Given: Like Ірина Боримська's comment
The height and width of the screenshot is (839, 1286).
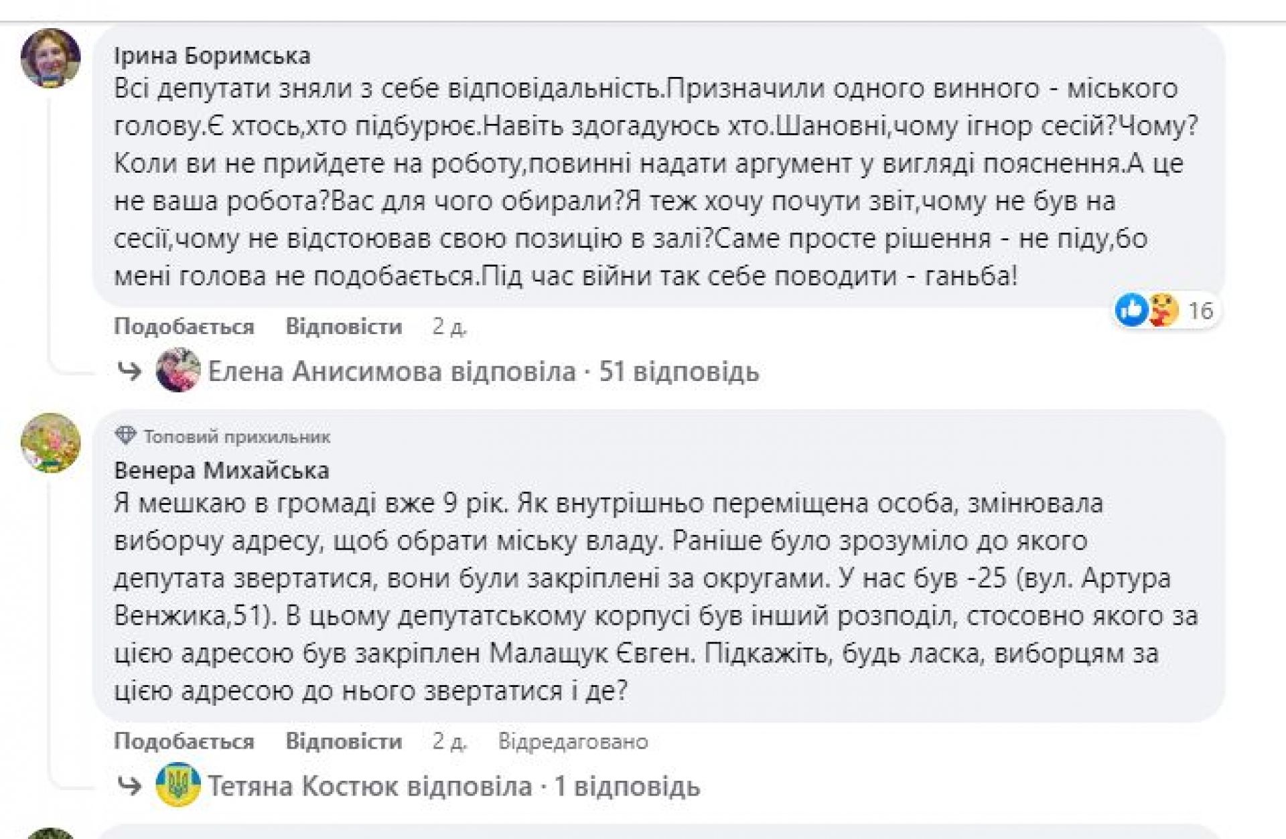Looking at the screenshot, I should (184, 327).
